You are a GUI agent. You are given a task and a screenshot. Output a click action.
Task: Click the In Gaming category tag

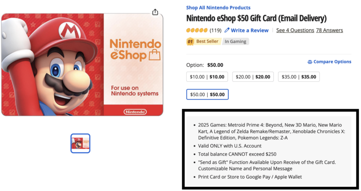click(235, 42)
